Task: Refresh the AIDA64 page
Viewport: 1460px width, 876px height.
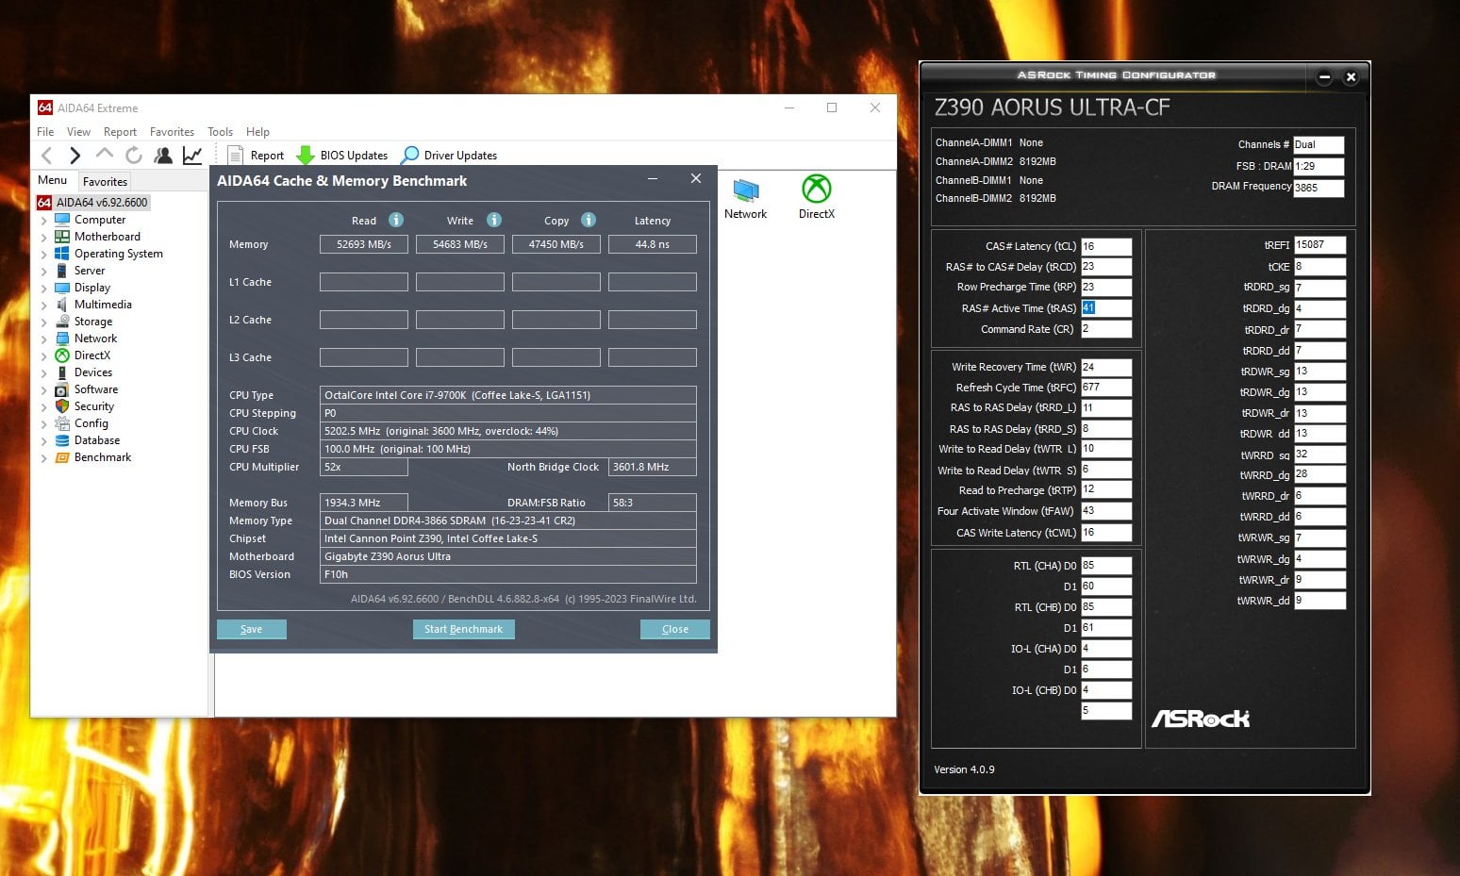Action: pyautogui.click(x=134, y=155)
